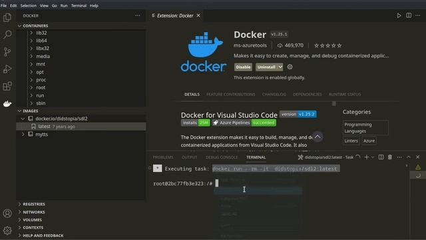The image size is (426, 240).
Task: Expand the proc folder
Action: [31, 80]
